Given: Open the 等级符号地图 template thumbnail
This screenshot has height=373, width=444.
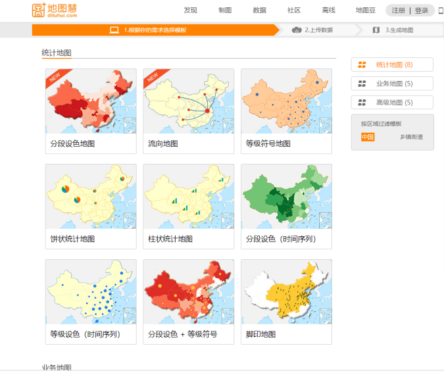Looking at the screenshot, I should tap(286, 101).
